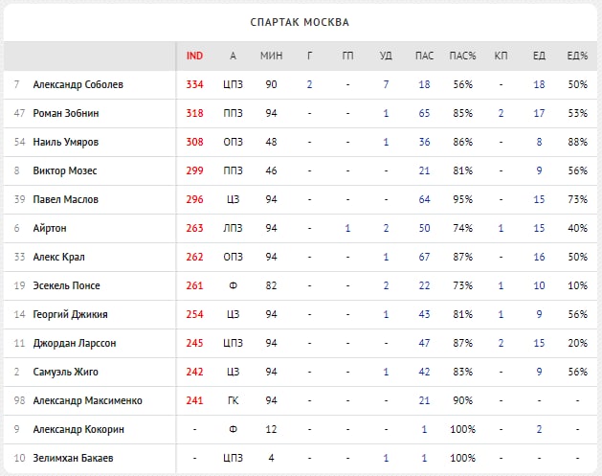Click Понсе's duels value 10
The width and height of the screenshot is (602, 476).
click(539, 285)
